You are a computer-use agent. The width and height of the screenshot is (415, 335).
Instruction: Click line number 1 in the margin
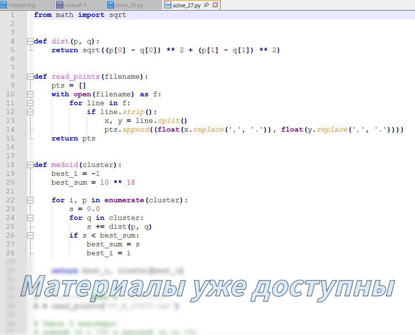click(13, 15)
